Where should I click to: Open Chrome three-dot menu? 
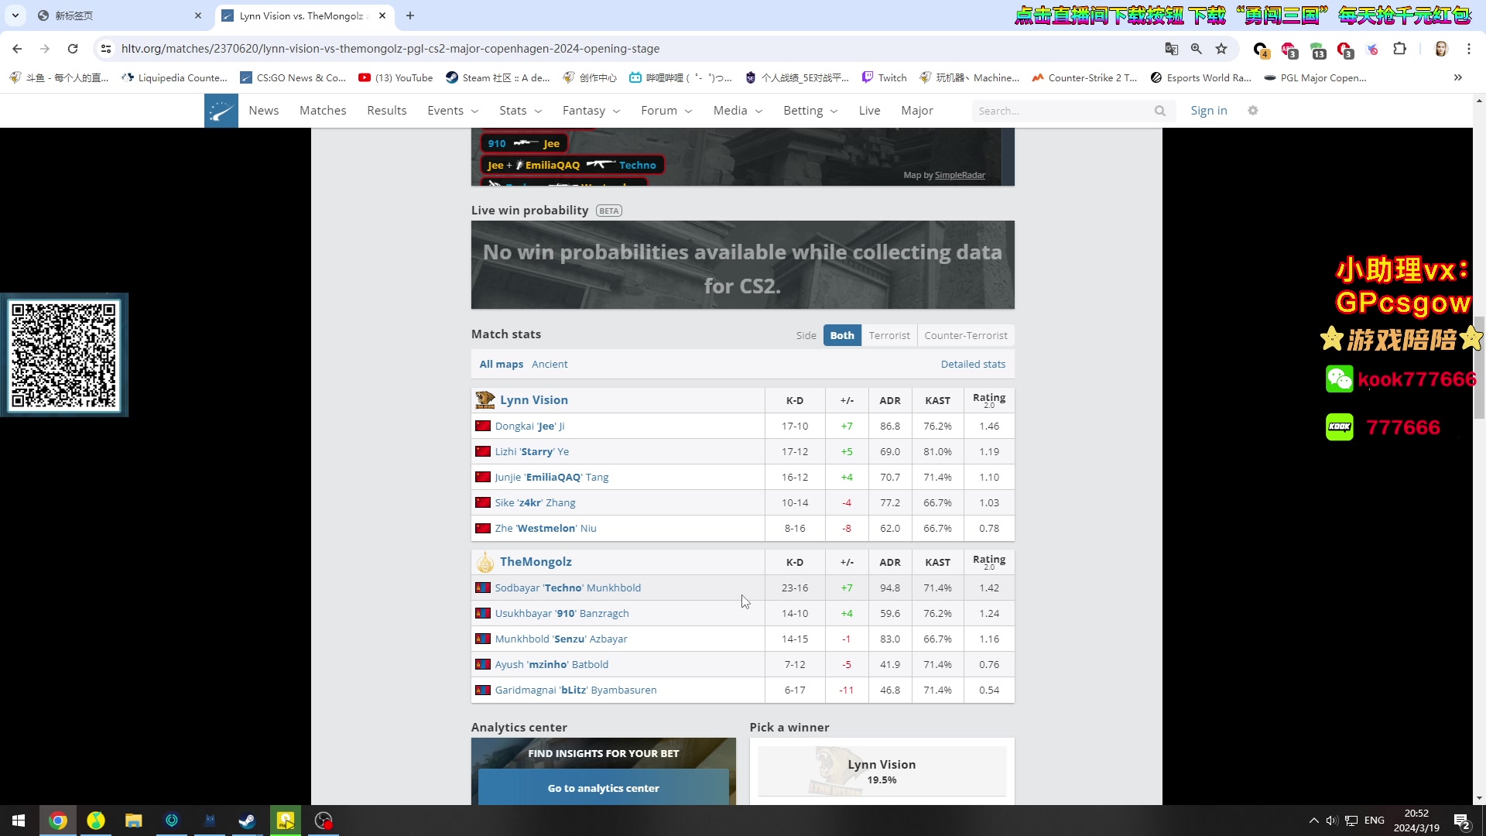point(1469,49)
